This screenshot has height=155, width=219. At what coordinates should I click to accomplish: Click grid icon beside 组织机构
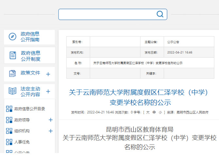point(9,131)
